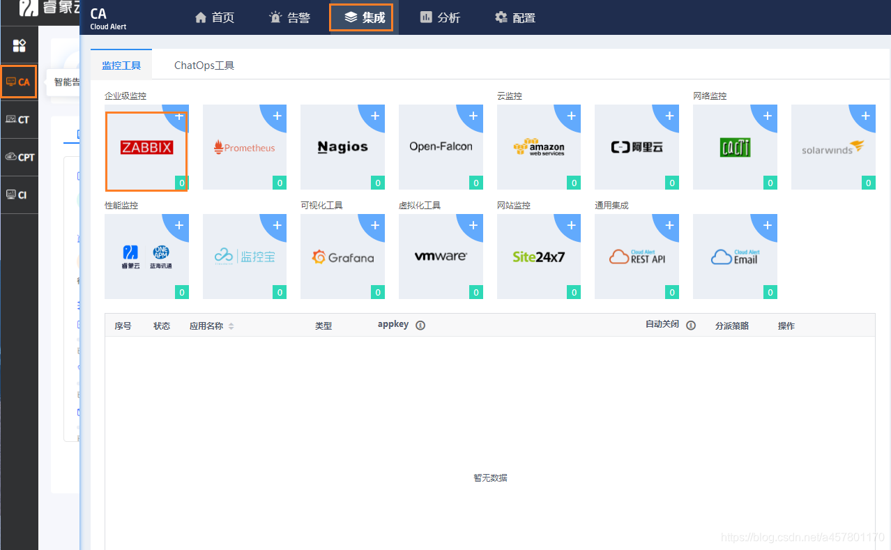Viewport: 891px width, 550px height.
Task: Switch to CT in left sidebar
Action: 18,119
